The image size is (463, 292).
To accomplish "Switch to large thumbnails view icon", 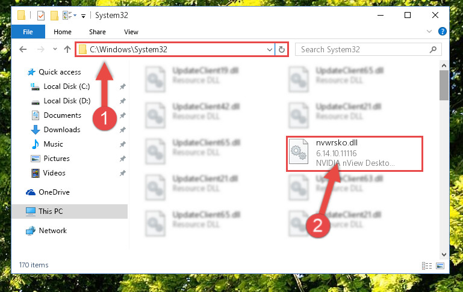I will tap(440, 266).
